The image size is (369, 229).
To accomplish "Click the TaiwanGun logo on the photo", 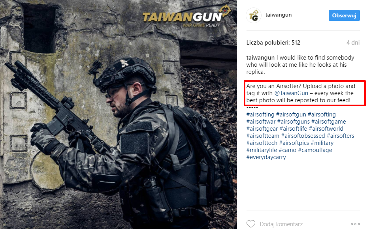I will (x=186, y=17).
